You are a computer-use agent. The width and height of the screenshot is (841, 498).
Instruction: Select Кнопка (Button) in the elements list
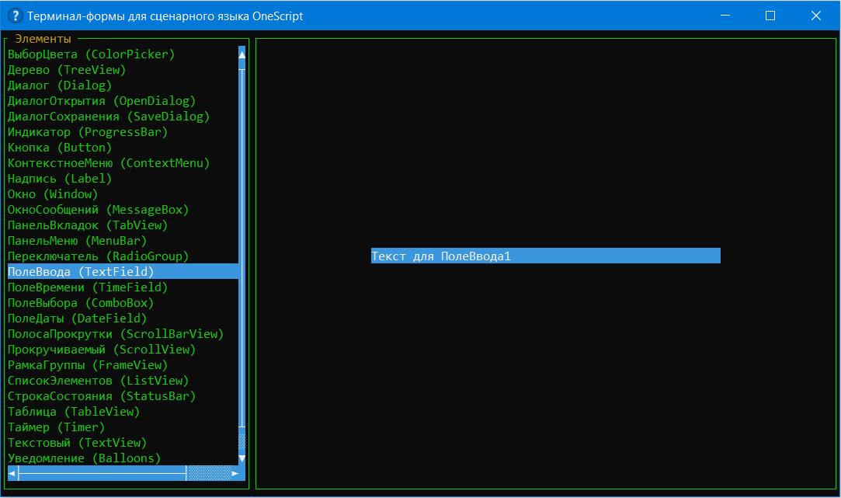coord(60,148)
